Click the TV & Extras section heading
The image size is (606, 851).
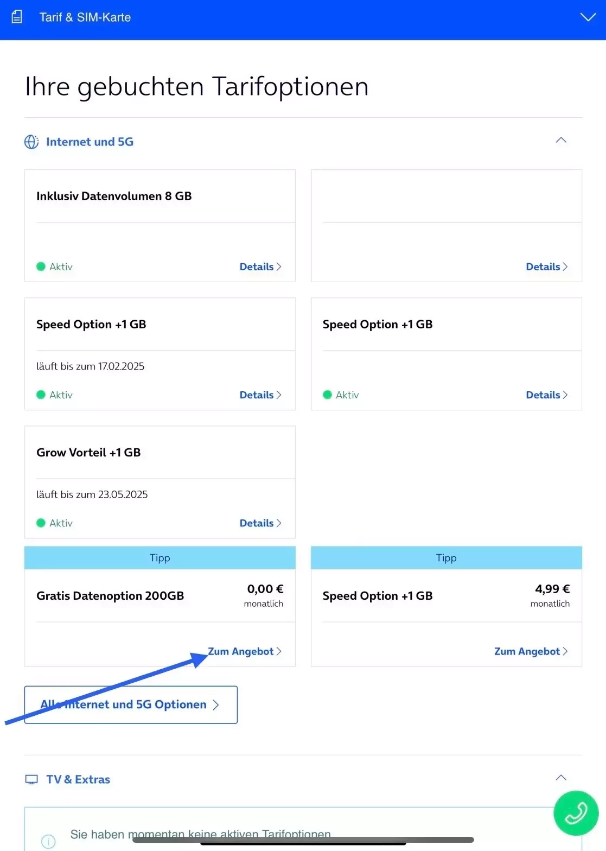coord(78,779)
